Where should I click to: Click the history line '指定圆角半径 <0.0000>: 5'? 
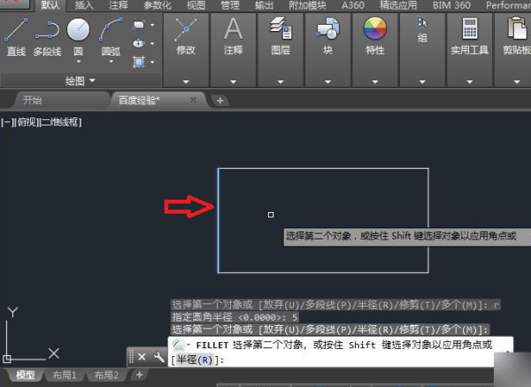[235, 317]
